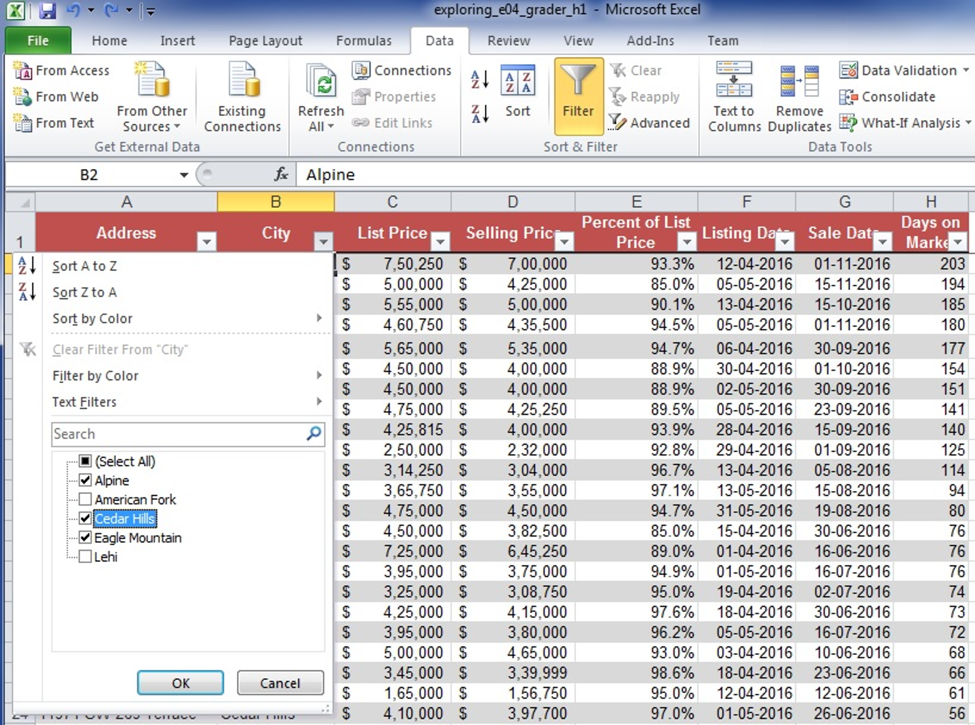Sort A to Z ribbon icon
975x725 pixels.
click(x=480, y=80)
